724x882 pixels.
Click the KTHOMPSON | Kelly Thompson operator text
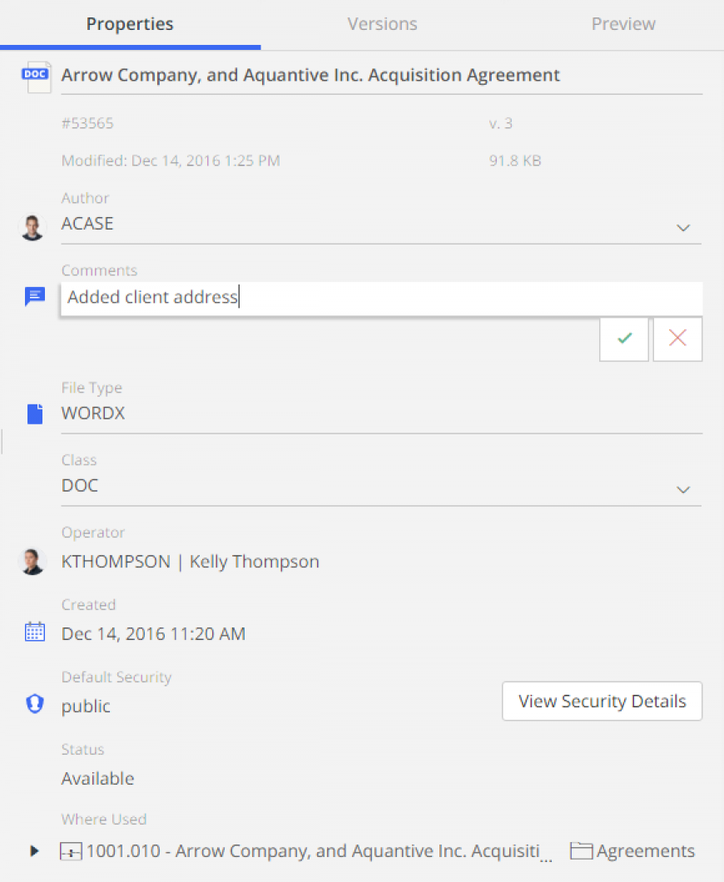pyautogui.click(x=190, y=562)
